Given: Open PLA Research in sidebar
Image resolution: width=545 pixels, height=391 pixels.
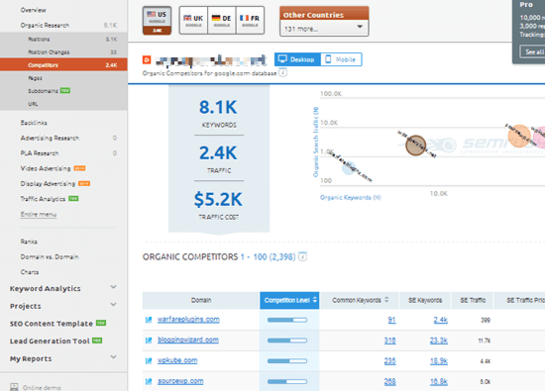Looking at the screenshot, I should tap(40, 153).
